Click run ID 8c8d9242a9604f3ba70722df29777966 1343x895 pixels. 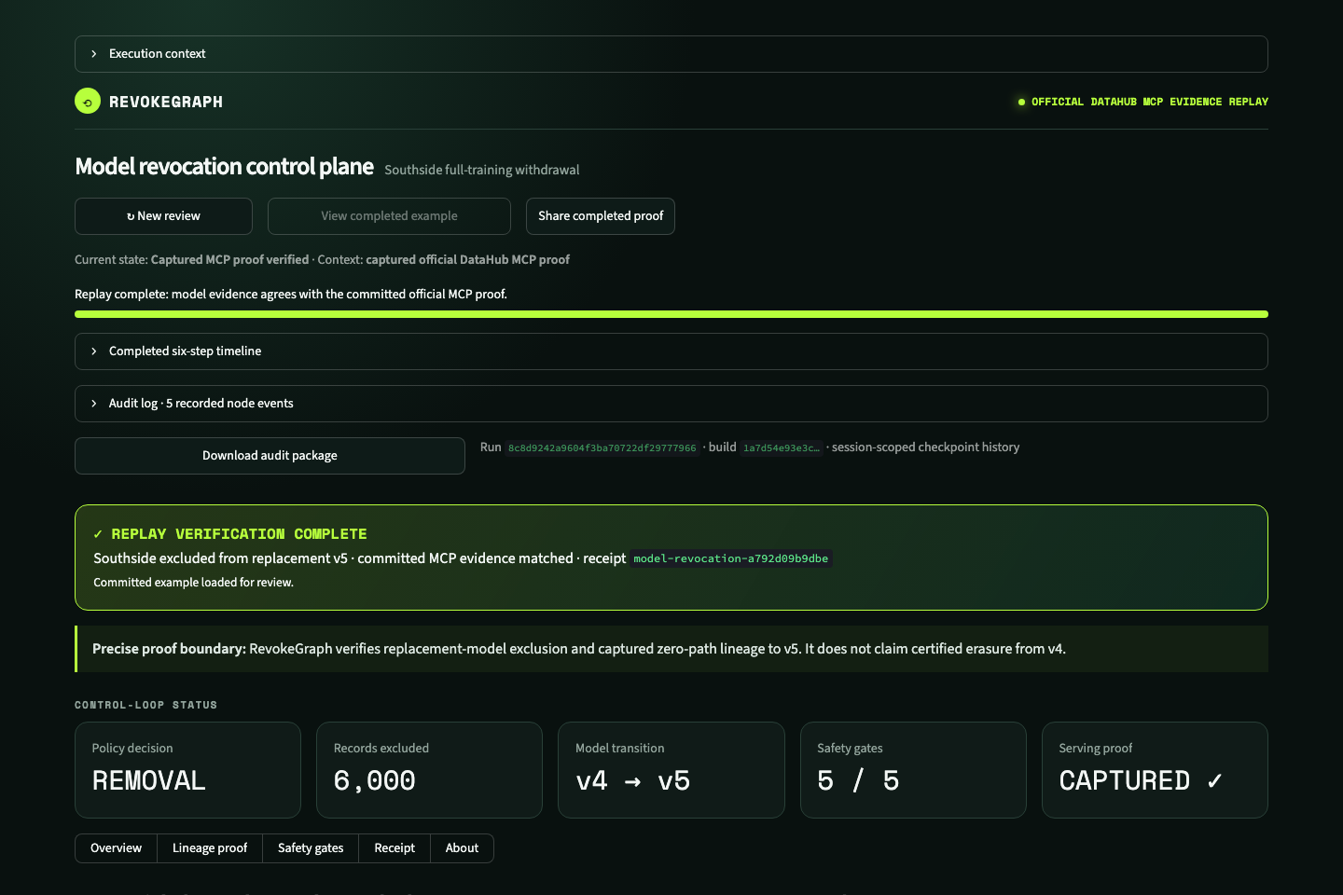point(602,448)
